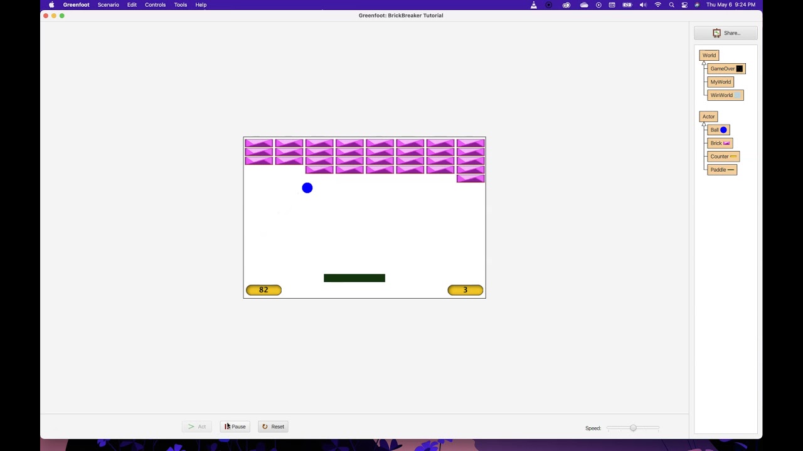The image size is (803, 451).
Task: Click the blue ball in the game
Action: click(307, 188)
